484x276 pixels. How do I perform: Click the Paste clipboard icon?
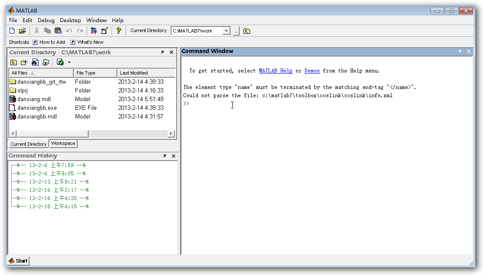(x=58, y=30)
